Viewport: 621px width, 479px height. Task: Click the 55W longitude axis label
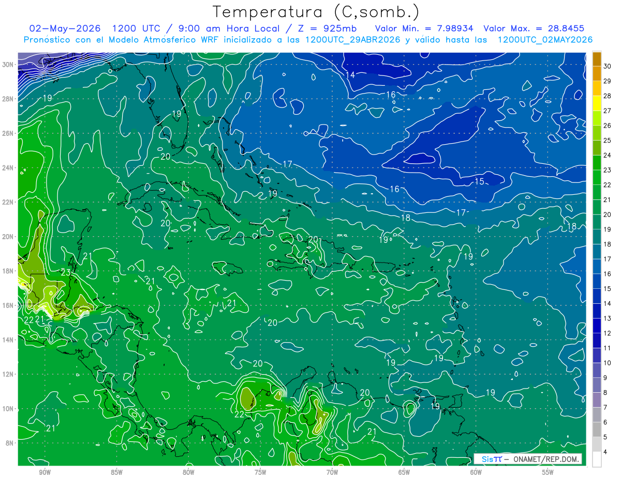click(548, 473)
